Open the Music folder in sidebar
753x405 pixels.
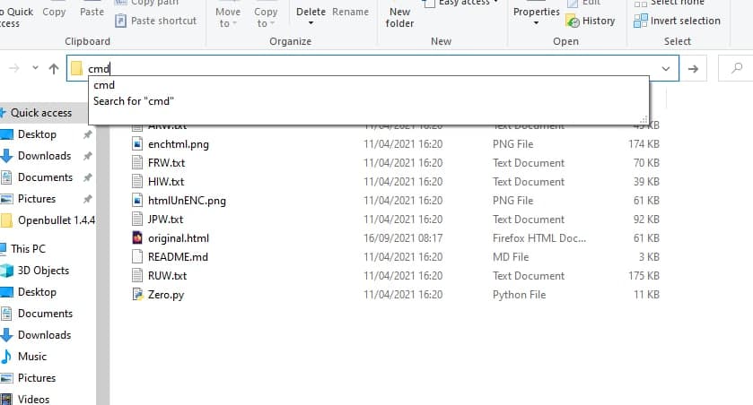[x=32, y=357]
